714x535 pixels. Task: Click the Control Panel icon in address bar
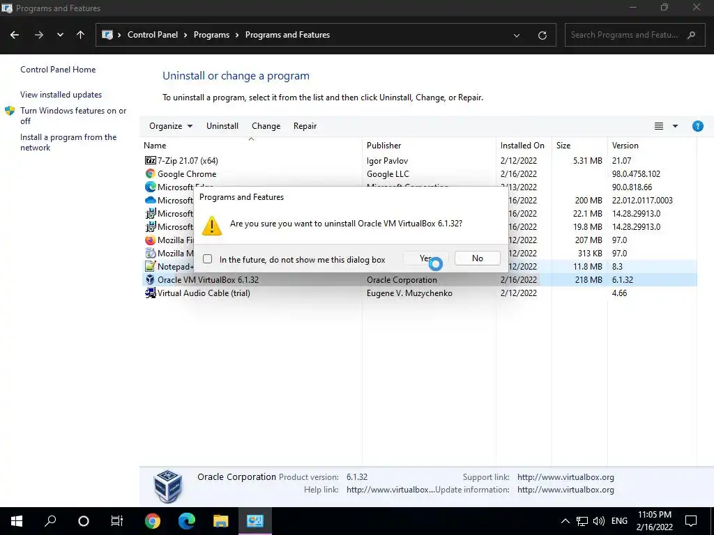107,35
